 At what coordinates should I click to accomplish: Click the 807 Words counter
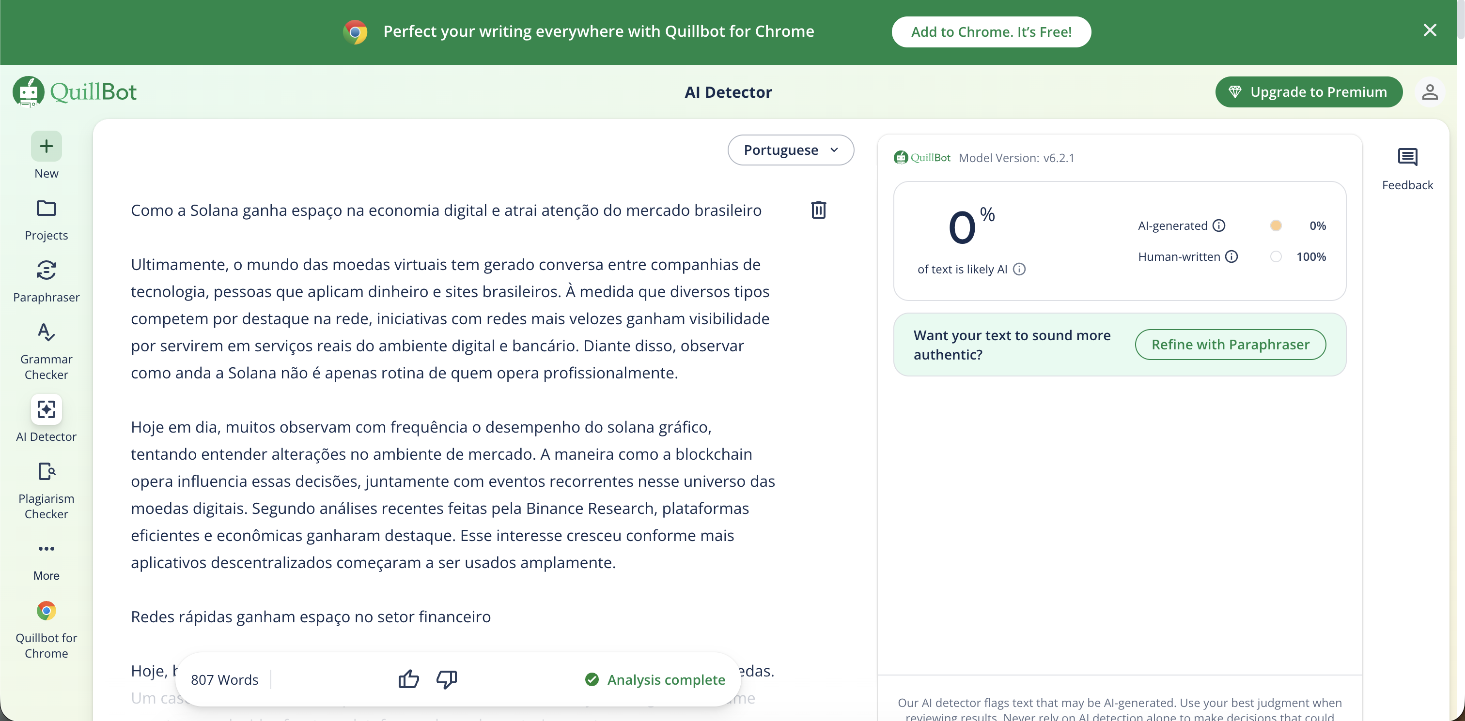click(x=224, y=679)
